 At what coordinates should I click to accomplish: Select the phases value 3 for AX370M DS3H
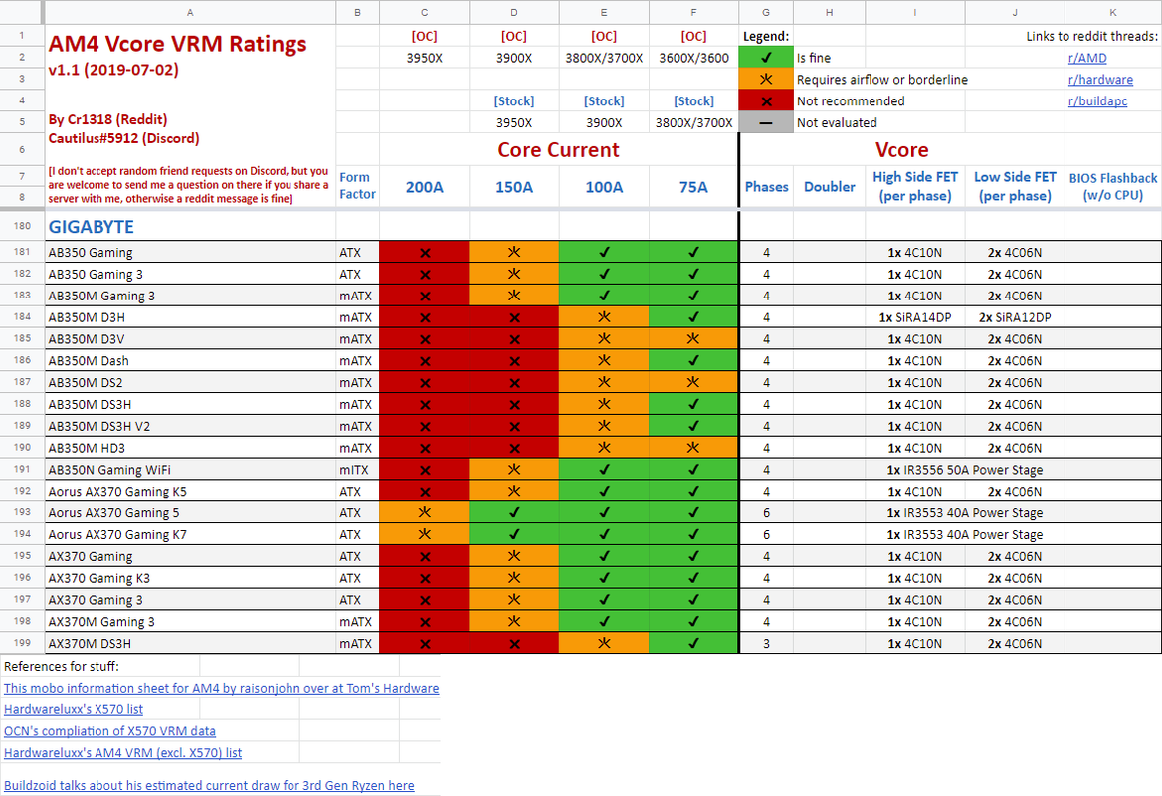point(766,644)
